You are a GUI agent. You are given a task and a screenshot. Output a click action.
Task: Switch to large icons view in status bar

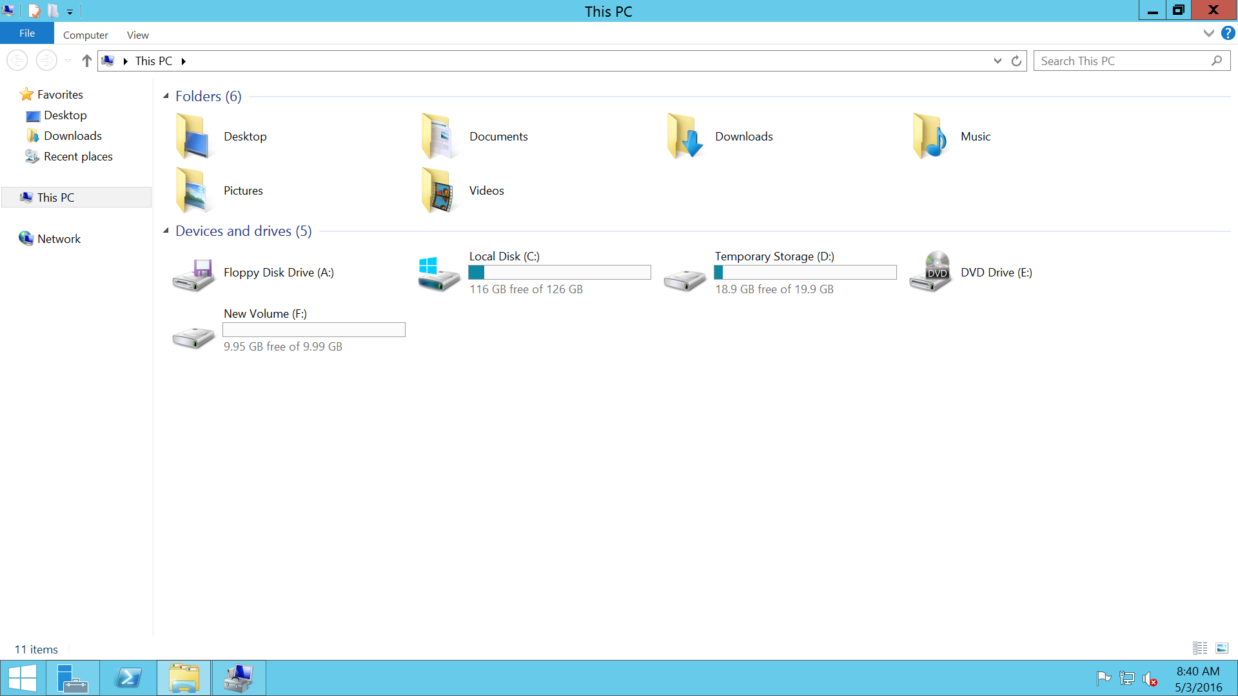point(1222,648)
